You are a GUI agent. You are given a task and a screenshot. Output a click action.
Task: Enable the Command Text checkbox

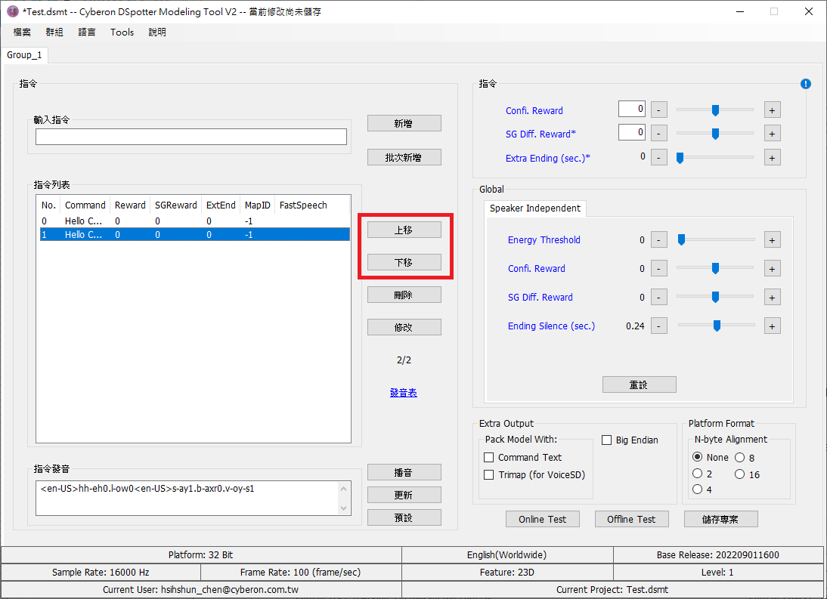tap(489, 458)
